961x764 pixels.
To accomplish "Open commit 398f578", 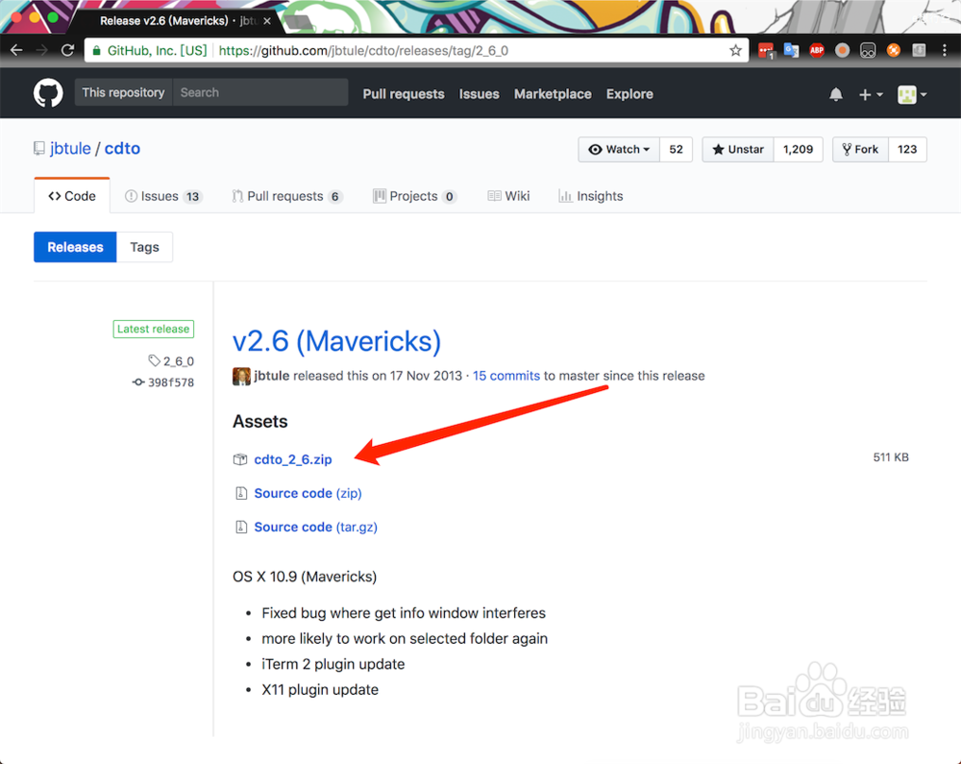I will click(171, 382).
